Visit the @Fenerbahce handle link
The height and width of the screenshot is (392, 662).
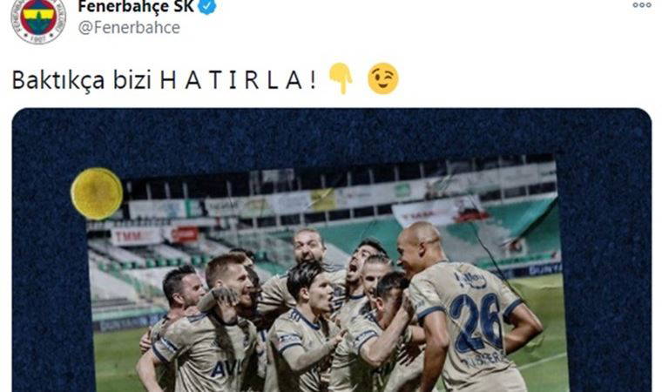(x=129, y=28)
